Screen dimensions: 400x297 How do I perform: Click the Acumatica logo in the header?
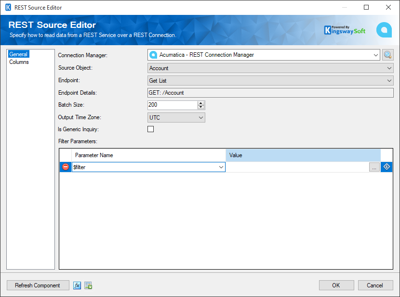click(384, 29)
